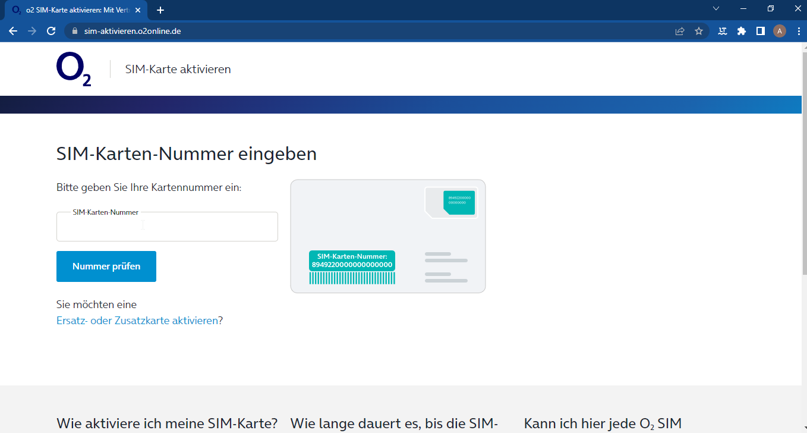Click the Kann ich hier jede O2 SIM heading
Viewport: 807px width, 433px height.
pyautogui.click(x=603, y=423)
